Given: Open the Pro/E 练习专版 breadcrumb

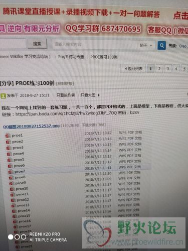Looking at the screenshot, I should tap(71, 57).
